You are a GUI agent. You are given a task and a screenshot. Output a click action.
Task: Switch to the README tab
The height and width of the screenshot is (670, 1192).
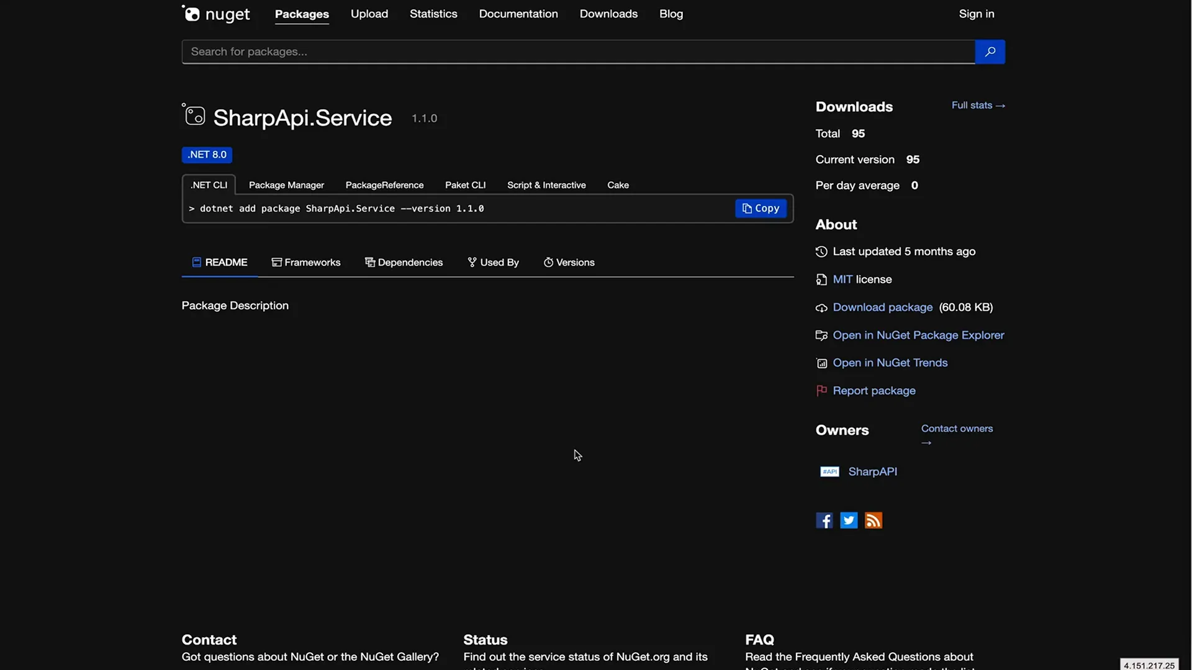click(220, 262)
